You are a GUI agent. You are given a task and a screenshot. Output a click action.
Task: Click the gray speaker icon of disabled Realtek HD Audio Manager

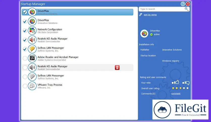point(32,68)
